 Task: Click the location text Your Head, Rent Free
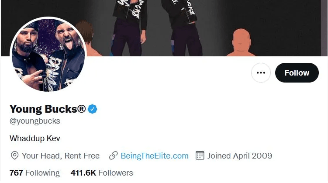coord(61,155)
